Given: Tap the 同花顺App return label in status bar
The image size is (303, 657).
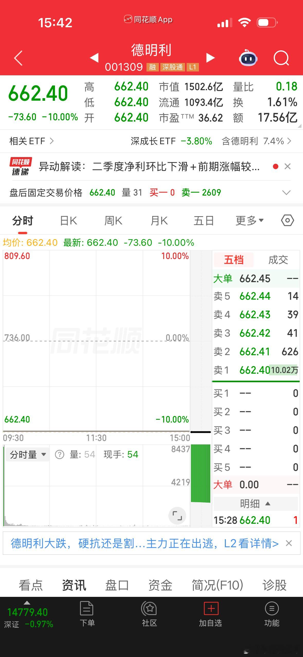Looking at the screenshot, I should pyautogui.click(x=148, y=19).
